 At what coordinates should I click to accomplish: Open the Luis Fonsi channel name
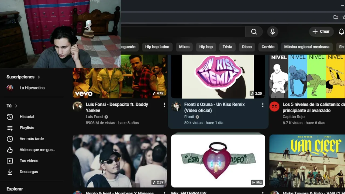point(94,117)
